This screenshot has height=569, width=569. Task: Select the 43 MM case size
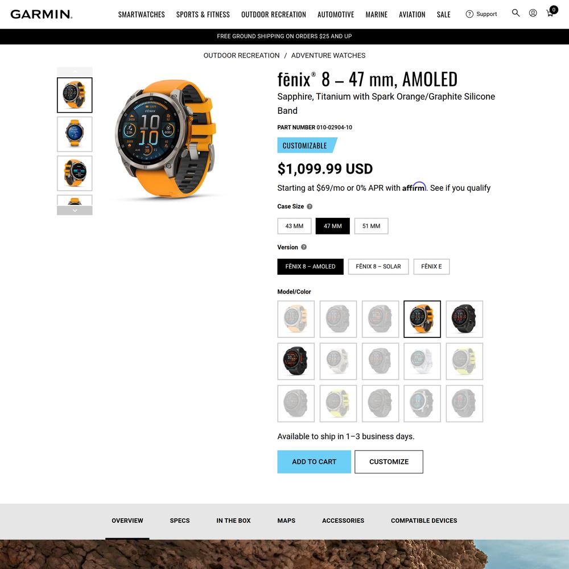point(294,226)
